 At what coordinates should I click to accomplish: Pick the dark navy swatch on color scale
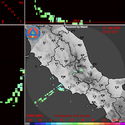pos(32,124)
